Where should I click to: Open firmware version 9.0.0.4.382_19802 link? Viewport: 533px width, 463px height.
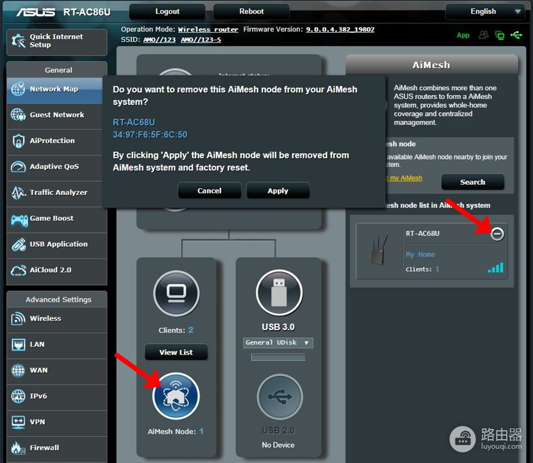tap(340, 30)
